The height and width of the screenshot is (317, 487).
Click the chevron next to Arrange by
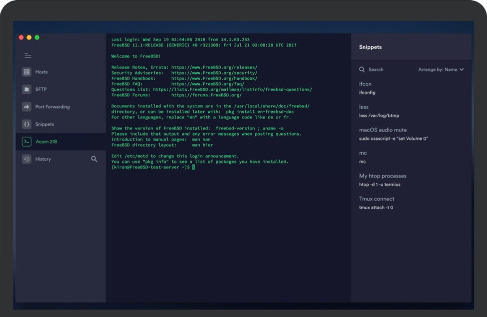462,69
